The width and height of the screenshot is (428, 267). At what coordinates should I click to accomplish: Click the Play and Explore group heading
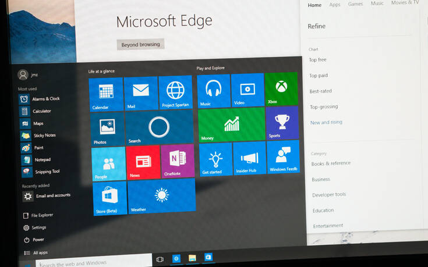[x=210, y=68]
